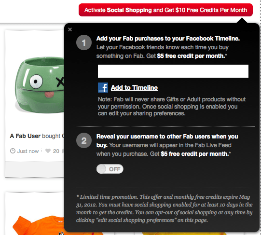The height and width of the screenshot is (235, 261).
Task: Click the A Fab User name
Action: click(25, 136)
